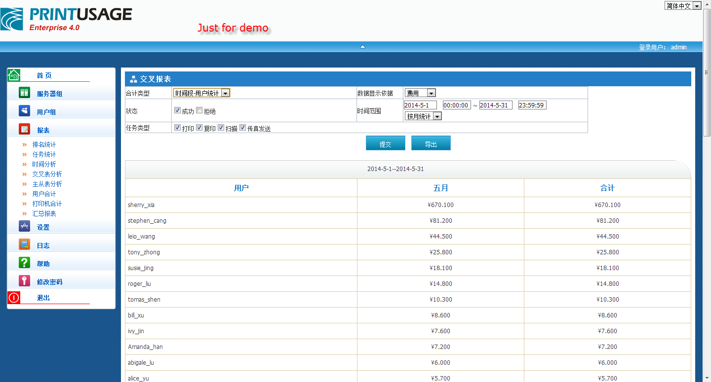Viewport: 711px width, 382px height.
Task: Open 任务统计 report link
Action: point(44,154)
